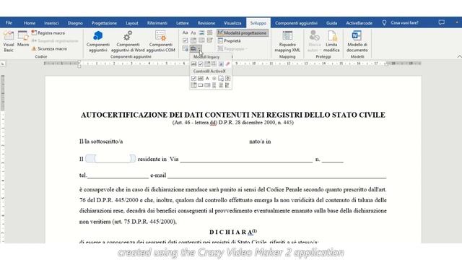Click the tab stop selector at ruler corner
The height and width of the screenshot is (260, 462).
click(x=3, y=64)
